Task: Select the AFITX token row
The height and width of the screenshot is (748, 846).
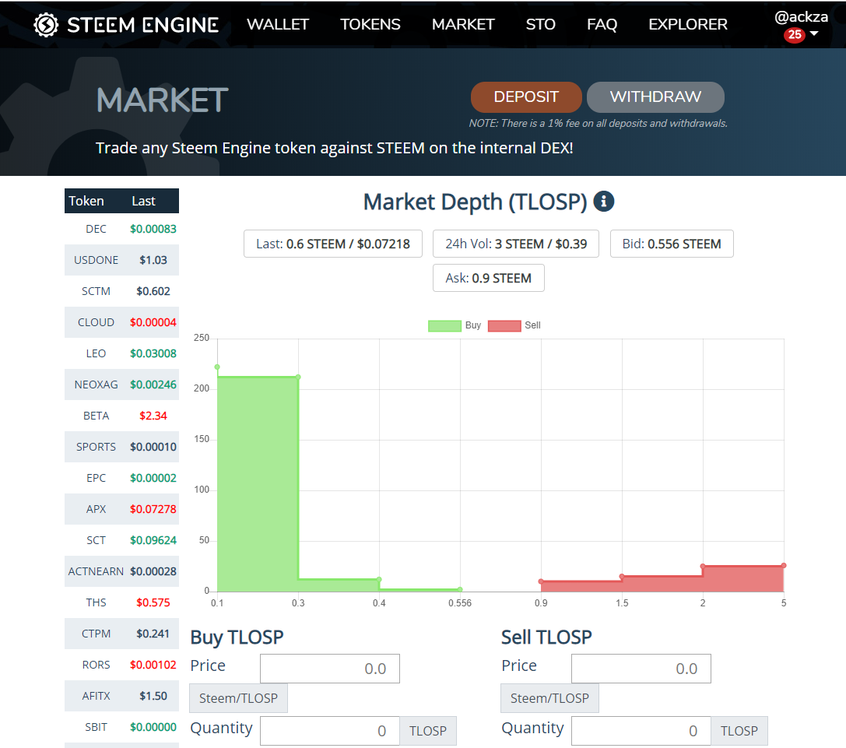Action: click(x=122, y=696)
